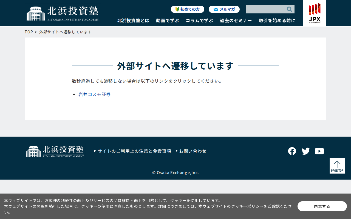Click the 岩井コスモ証券 link
351x219 pixels.
click(95, 94)
